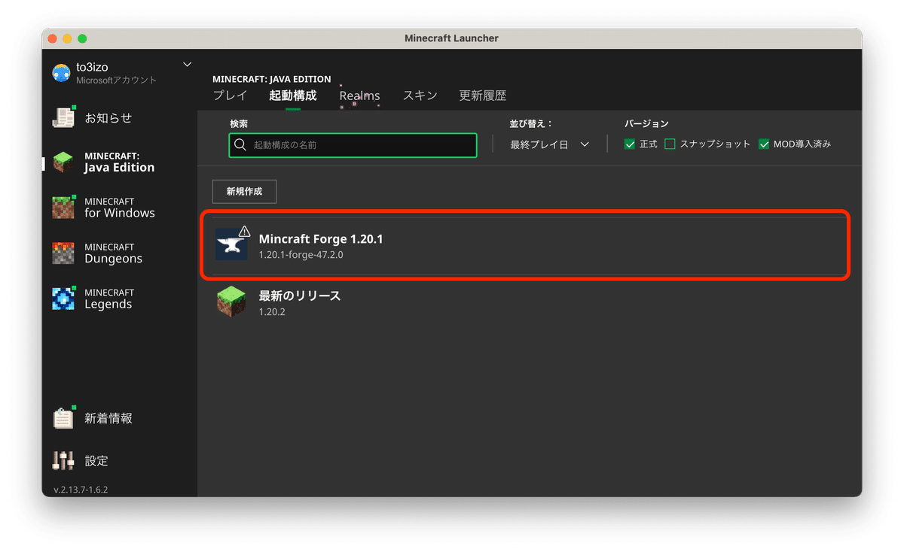Image resolution: width=904 pixels, height=552 pixels.
Task: Switch to the 更新履歴 tab
Action: pos(483,96)
